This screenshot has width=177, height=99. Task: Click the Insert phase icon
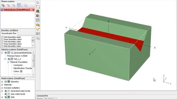[x=8, y=5]
